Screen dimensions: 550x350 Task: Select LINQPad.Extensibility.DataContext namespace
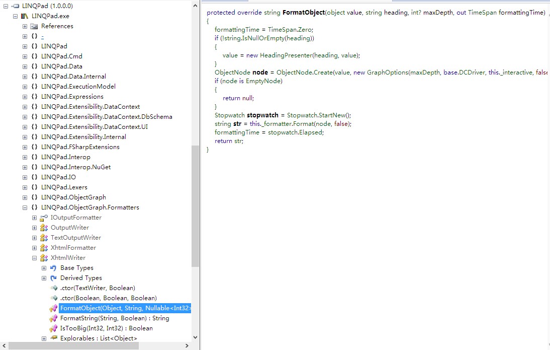pyautogui.click(x=90, y=106)
